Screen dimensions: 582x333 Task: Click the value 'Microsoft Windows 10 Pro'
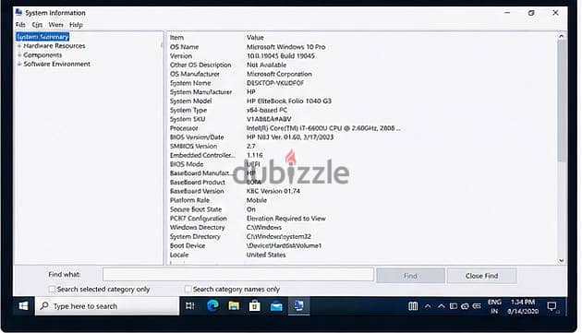[x=285, y=47]
